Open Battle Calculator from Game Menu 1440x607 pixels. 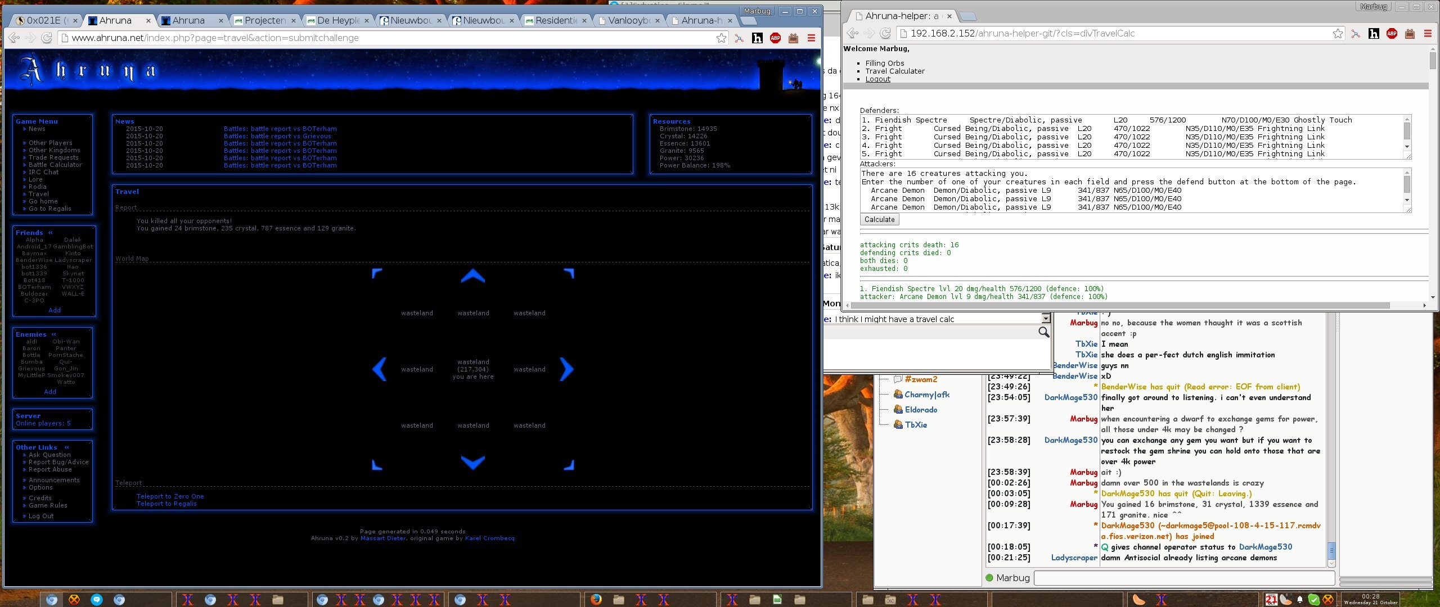click(x=55, y=165)
